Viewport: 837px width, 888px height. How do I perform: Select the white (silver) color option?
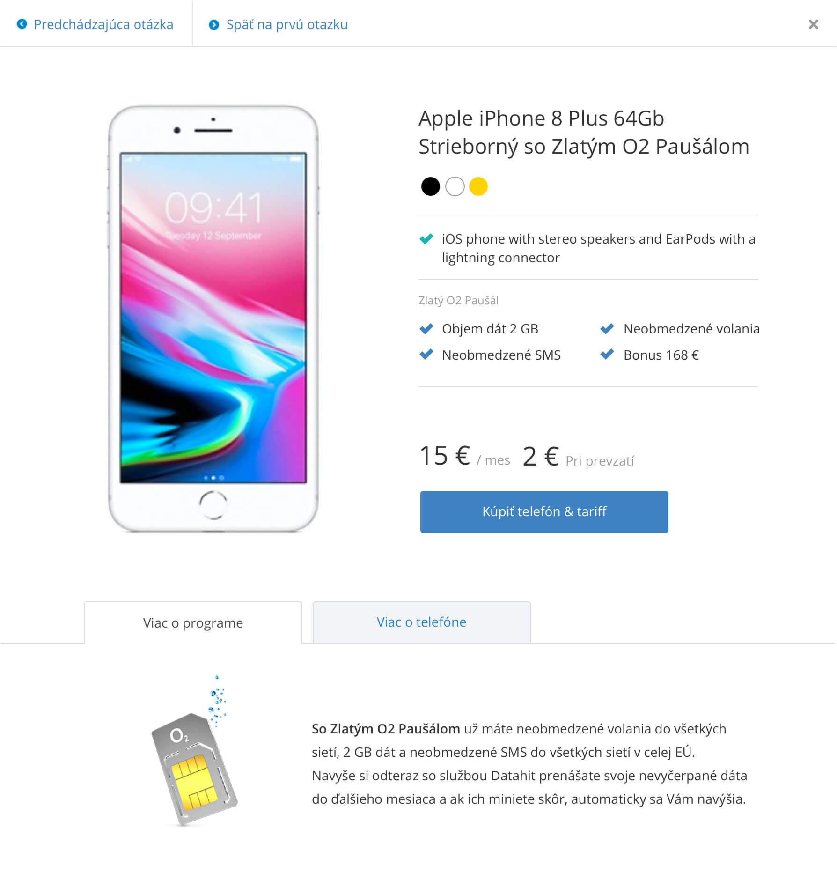pos(455,186)
